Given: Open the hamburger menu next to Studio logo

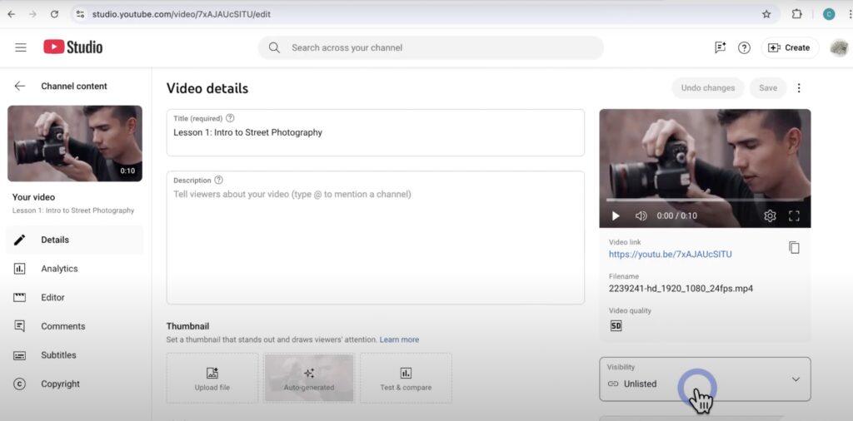Looking at the screenshot, I should pyautogui.click(x=21, y=47).
